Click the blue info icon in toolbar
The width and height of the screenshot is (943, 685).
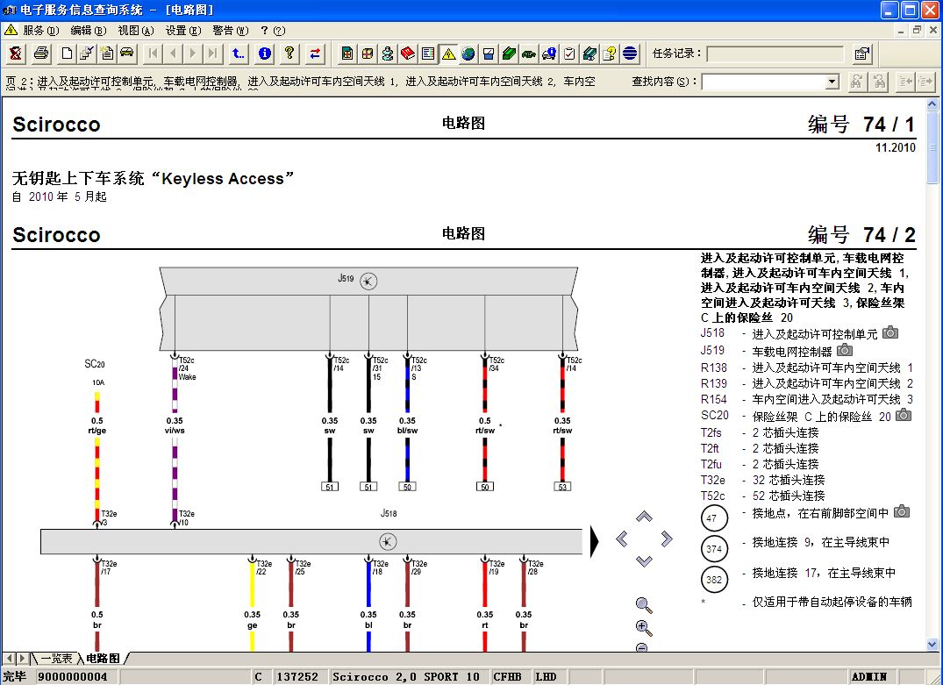[x=264, y=54]
